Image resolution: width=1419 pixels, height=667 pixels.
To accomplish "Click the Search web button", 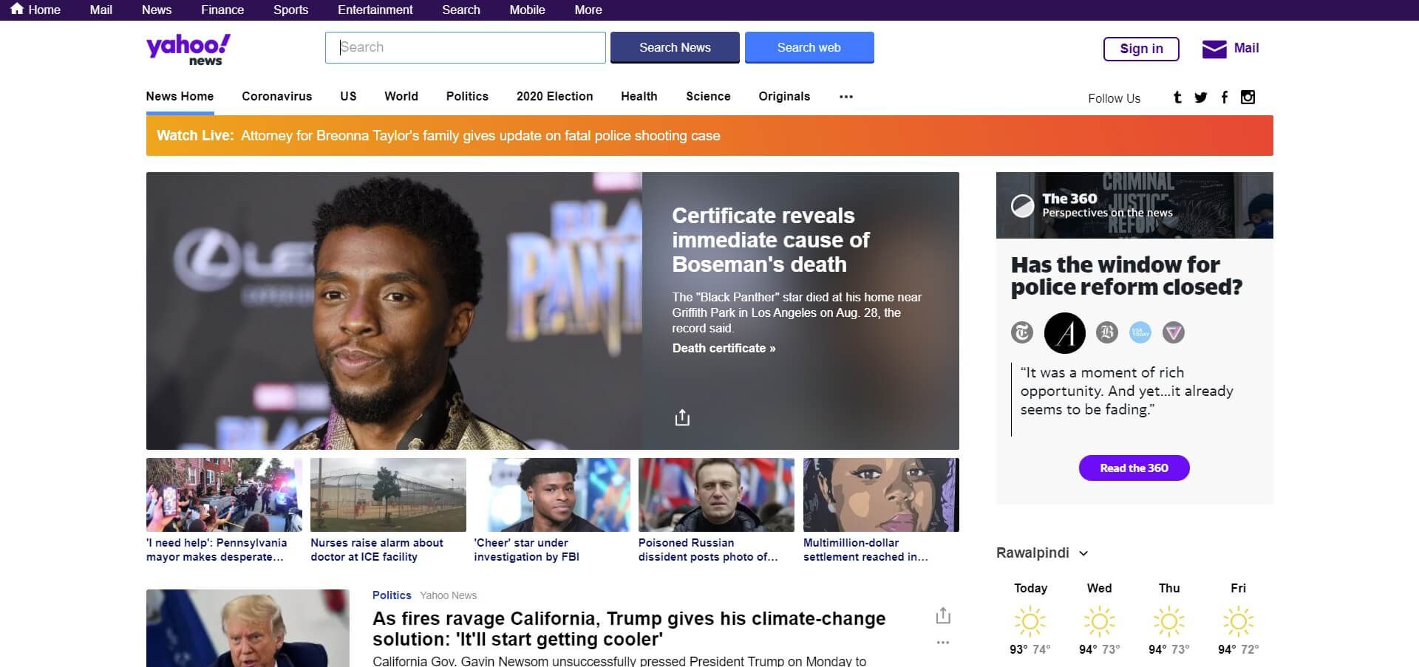I will pos(809,47).
